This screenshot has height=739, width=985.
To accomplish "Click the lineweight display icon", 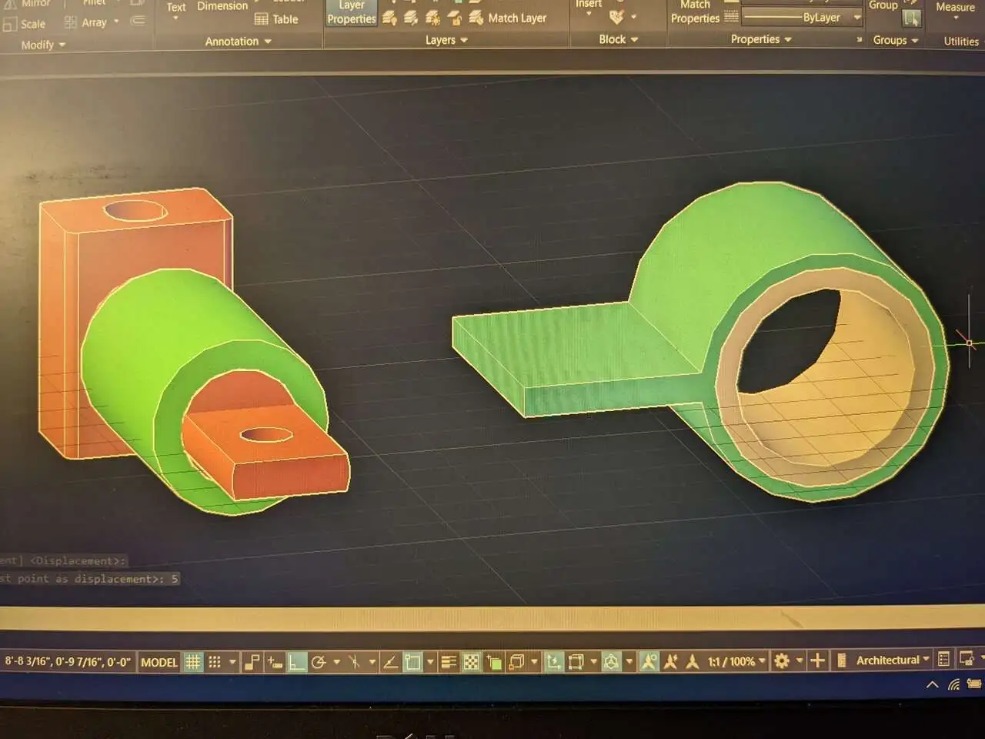I will [449, 662].
